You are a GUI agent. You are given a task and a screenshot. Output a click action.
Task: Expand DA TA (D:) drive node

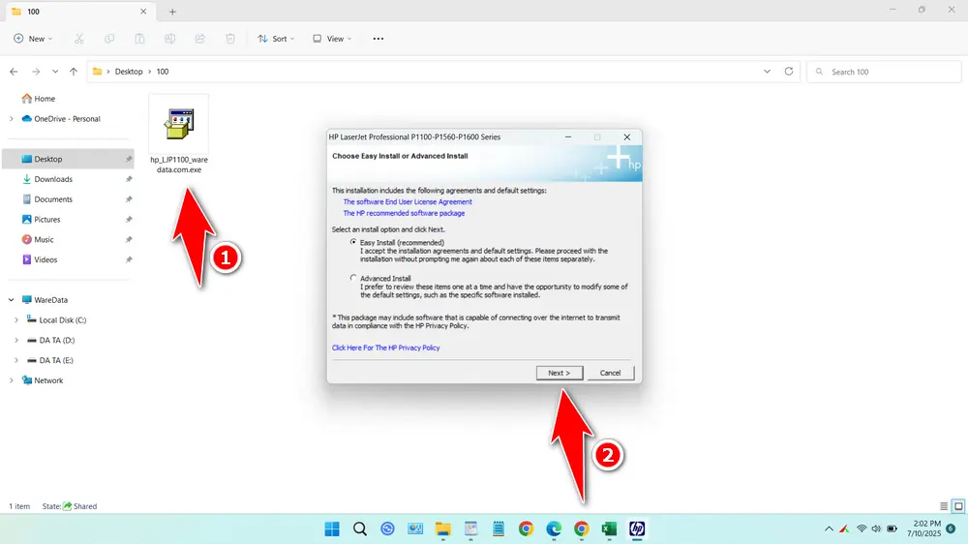click(16, 340)
